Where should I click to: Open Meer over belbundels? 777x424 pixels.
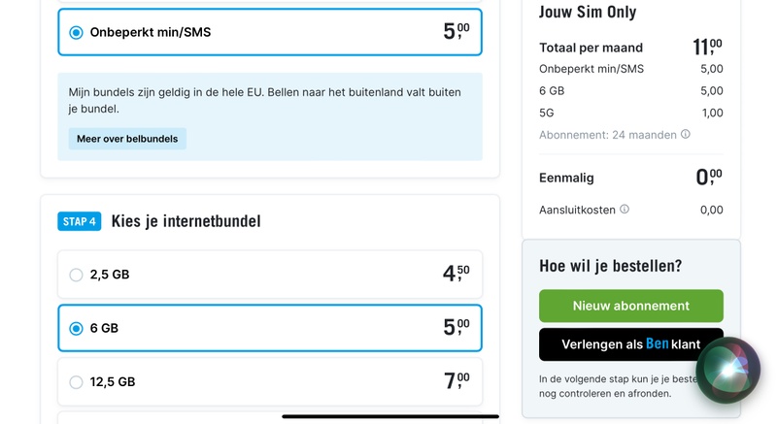[x=127, y=139]
